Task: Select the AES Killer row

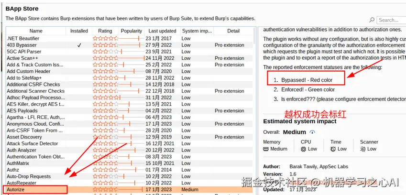Action: (130, 104)
